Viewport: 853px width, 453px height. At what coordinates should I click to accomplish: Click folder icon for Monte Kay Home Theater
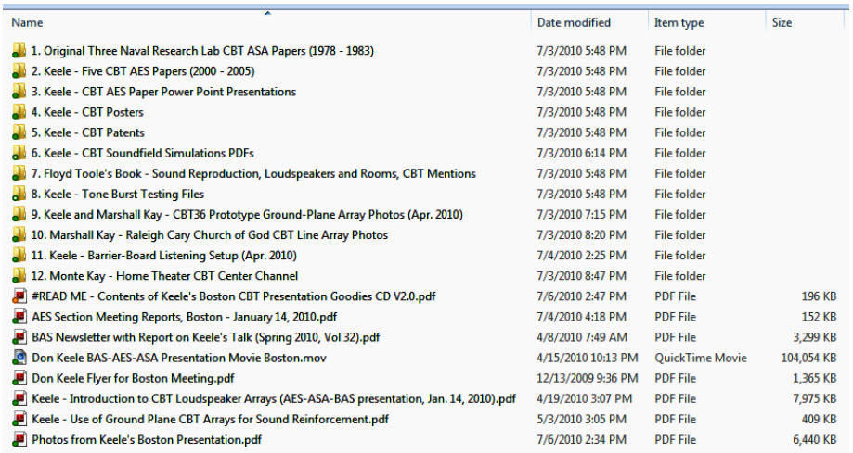click(19, 275)
